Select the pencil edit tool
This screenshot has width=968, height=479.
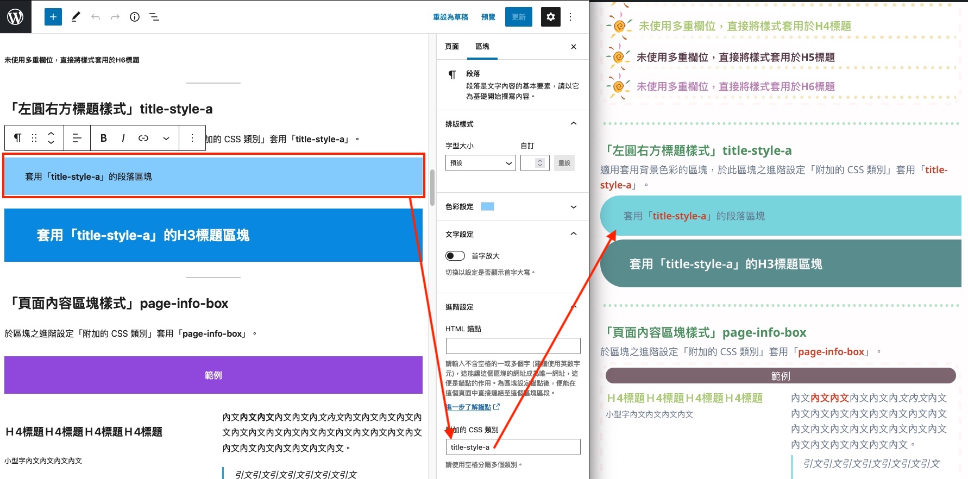76,17
